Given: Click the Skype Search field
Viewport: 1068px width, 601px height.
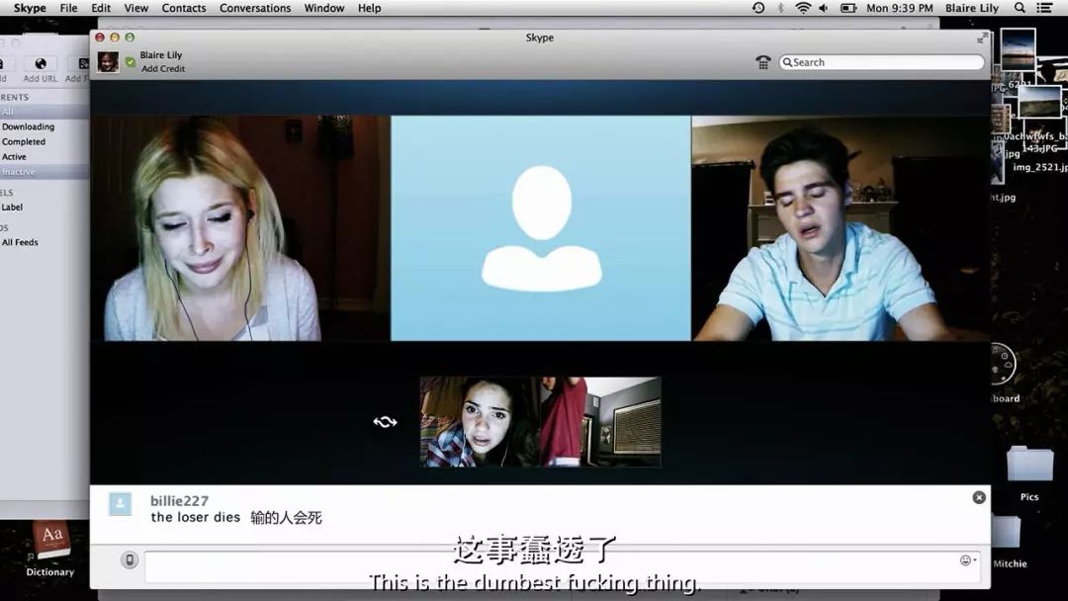Looking at the screenshot, I should pyautogui.click(x=885, y=62).
